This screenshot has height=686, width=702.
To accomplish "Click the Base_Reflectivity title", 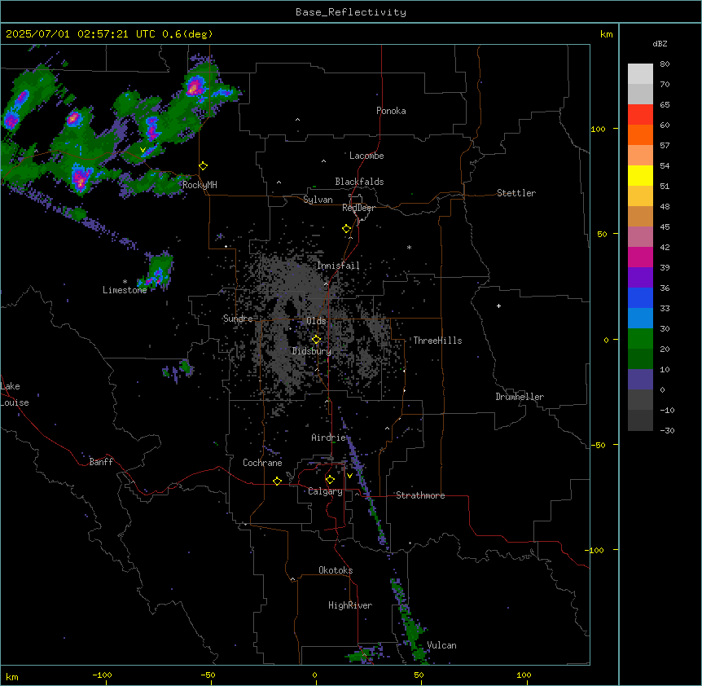I will (351, 12).
